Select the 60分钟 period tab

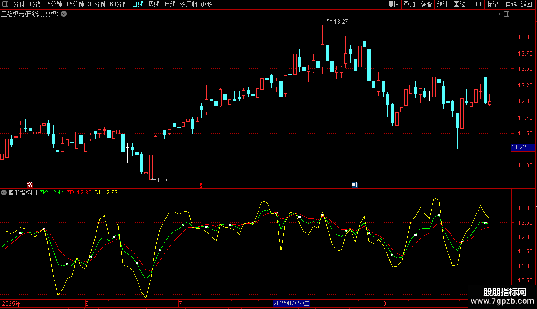pyautogui.click(x=118, y=4)
